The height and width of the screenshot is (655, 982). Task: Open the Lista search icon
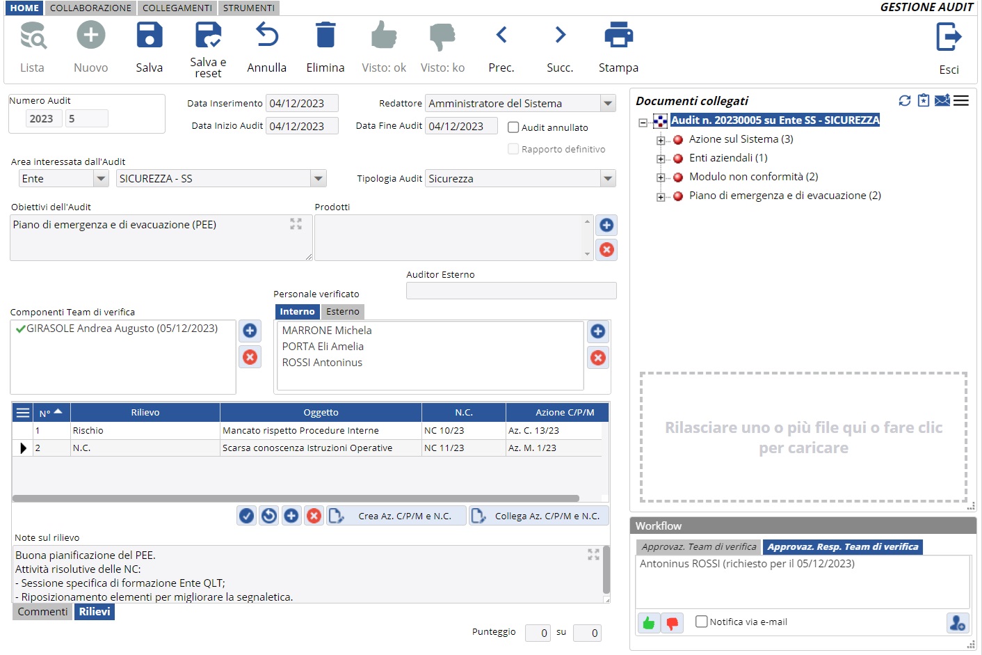[32, 35]
